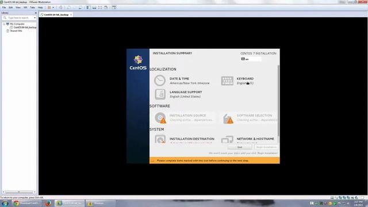Open Firefox in the taskbar

point(48,203)
